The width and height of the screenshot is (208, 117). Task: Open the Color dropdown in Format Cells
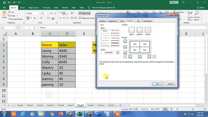coord(118,53)
